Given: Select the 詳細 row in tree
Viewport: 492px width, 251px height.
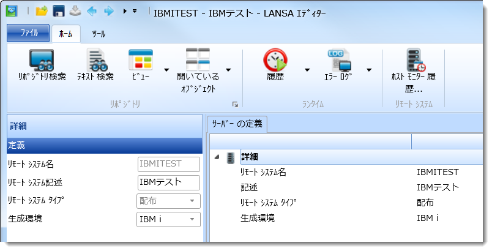Looking at the screenshot, I should point(361,157).
